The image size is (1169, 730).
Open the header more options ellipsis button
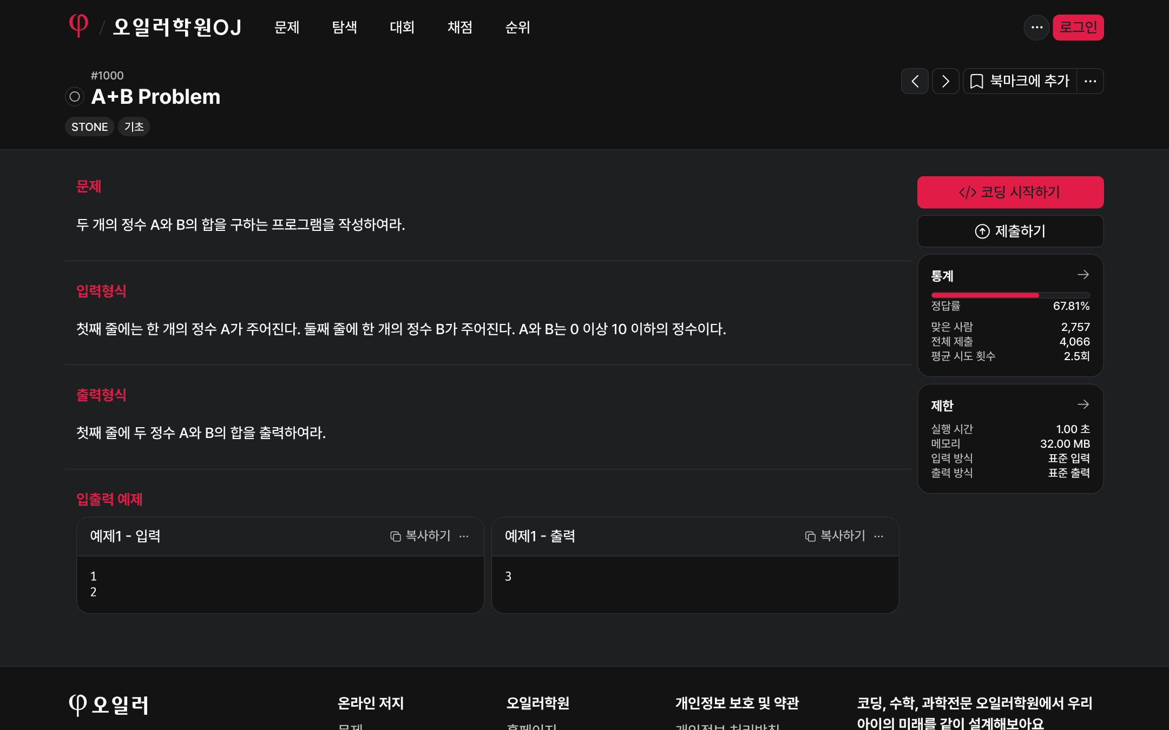tap(1036, 27)
